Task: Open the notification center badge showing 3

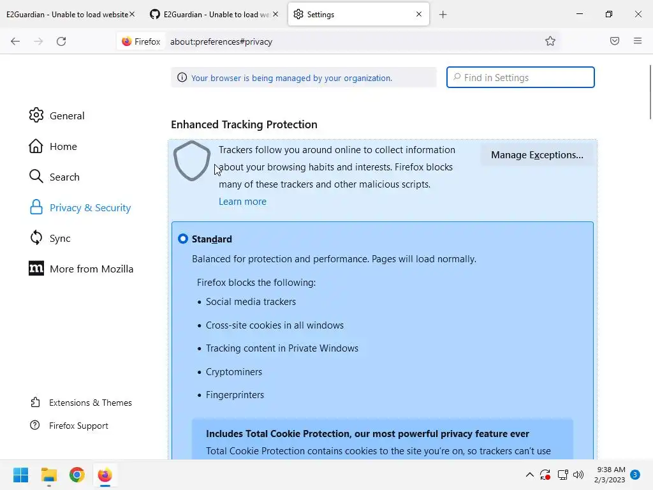Action: coord(635,474)
